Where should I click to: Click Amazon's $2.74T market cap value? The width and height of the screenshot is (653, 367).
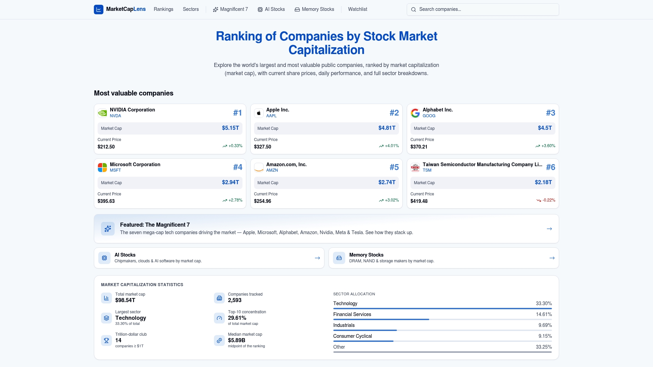pyautogui.click(x=387, y=182)
